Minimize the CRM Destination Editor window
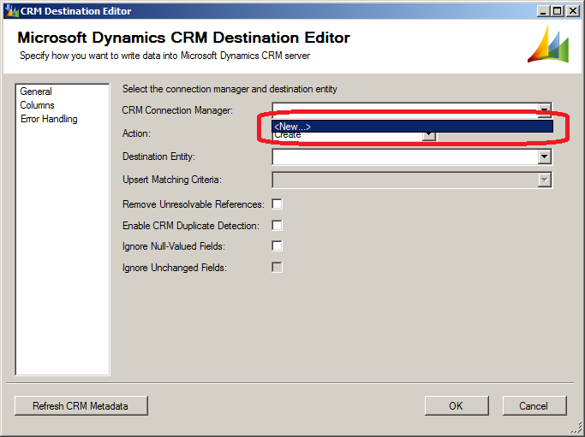Image resolution: width=585 pixels, height=437 pixels. (x=543, y=11)
